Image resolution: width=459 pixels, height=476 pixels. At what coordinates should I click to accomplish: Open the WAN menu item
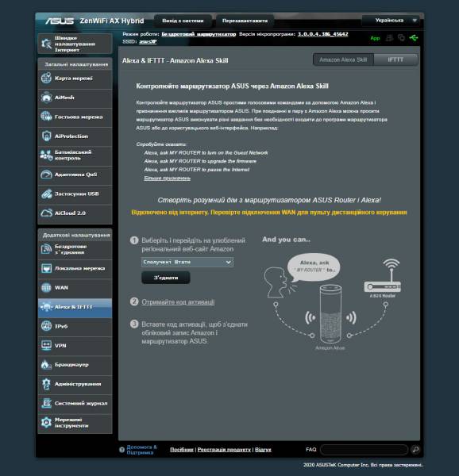pyautogui.click(x=75, y=288)
